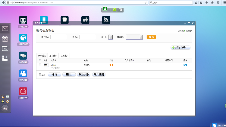
Task: Open the 日程安排 desktop icon
Action: tap(23, 20)
